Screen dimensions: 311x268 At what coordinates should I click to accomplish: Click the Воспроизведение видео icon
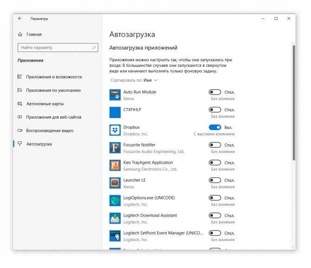point(19,131)
